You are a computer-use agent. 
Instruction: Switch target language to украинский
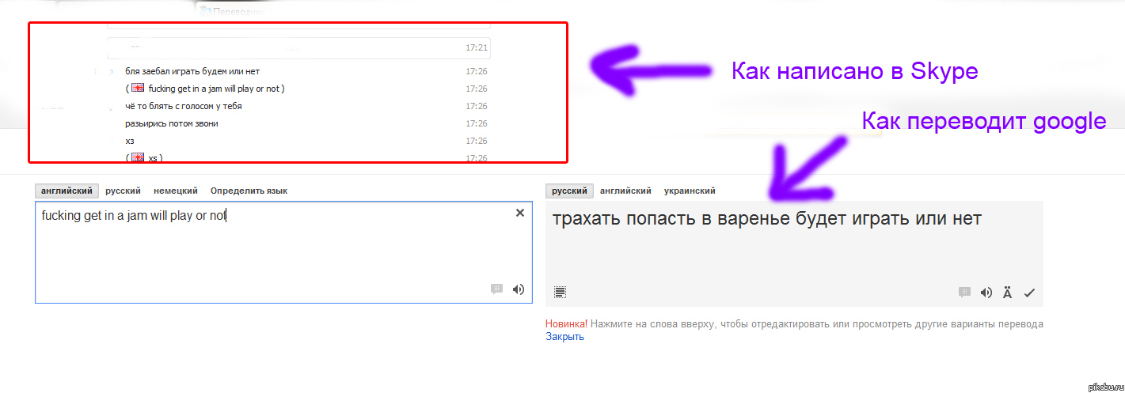click(690, 191)
